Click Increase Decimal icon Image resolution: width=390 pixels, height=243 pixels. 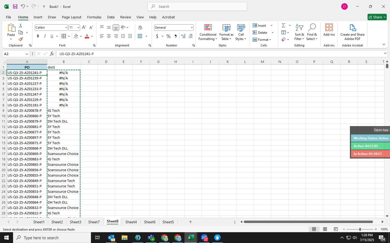183,36
